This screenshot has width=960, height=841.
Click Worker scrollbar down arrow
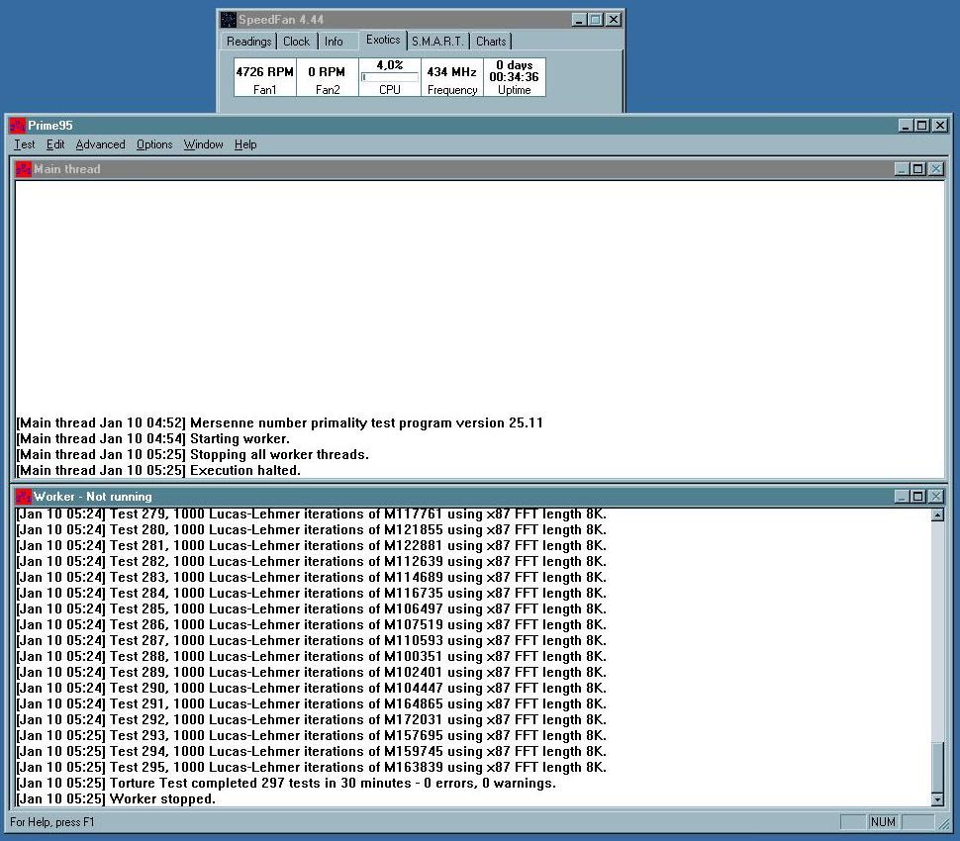coord(937,799)
